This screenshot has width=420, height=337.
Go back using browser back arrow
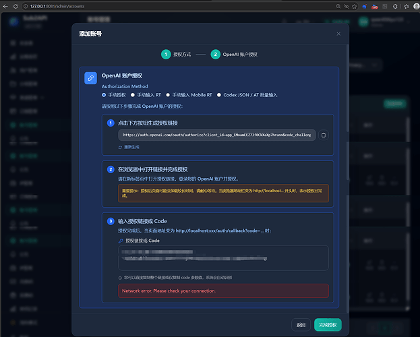tap(5, 6)
